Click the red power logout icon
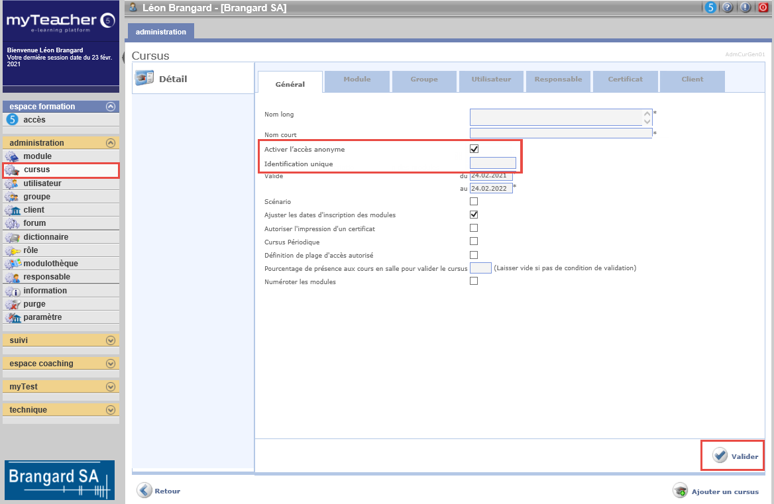The image size is (774, 504). (762, 7)
